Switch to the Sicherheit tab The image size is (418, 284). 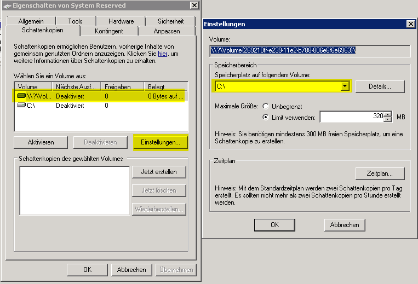(x=170, y=21)
